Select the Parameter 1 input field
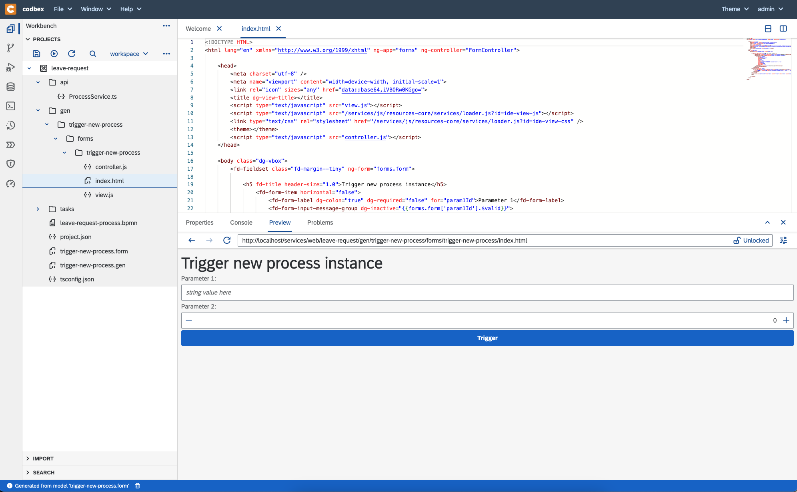The height and width of the screenshot is (492, 797). pyautogui.click(x=487, y=292)
